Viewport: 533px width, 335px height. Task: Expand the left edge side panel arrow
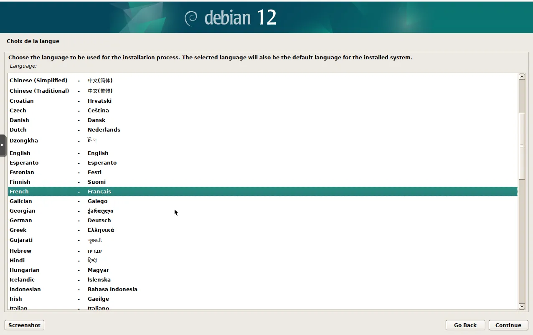(x=3, y=145)
